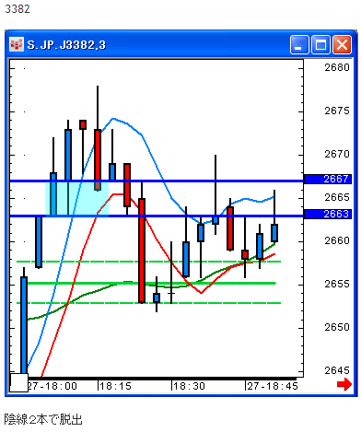Click the cyan highlighted range box
Screen dimensions: 361x432
77,199
